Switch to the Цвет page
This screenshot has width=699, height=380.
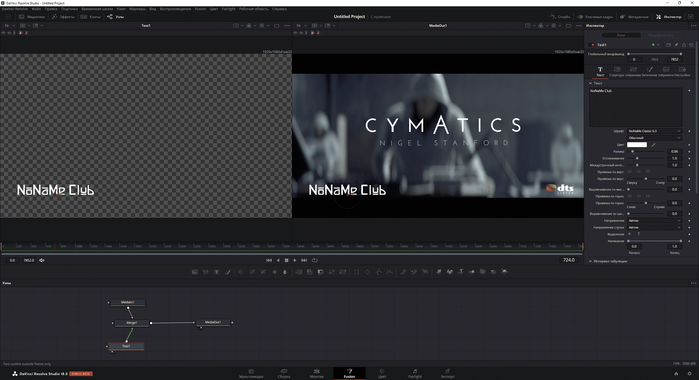coord(382,373)
